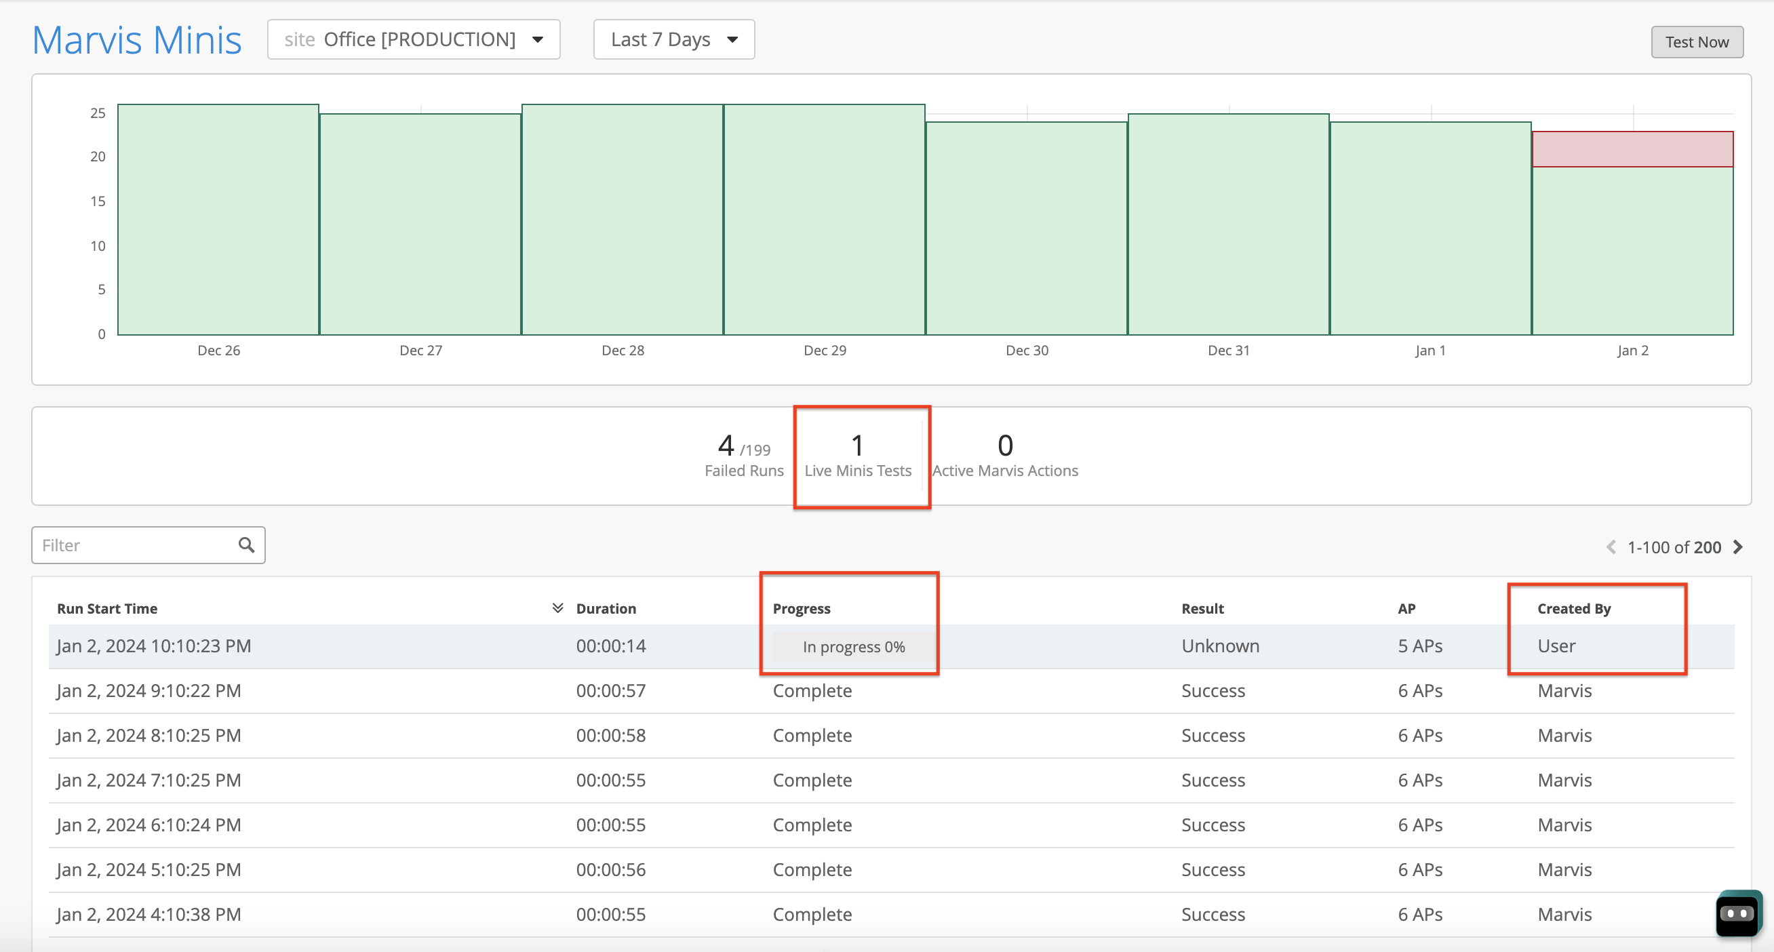This screenshot has height=952, width=1774.
Task: Click Success result for the 4:10:38 PM run
Action: [1213, 914]
